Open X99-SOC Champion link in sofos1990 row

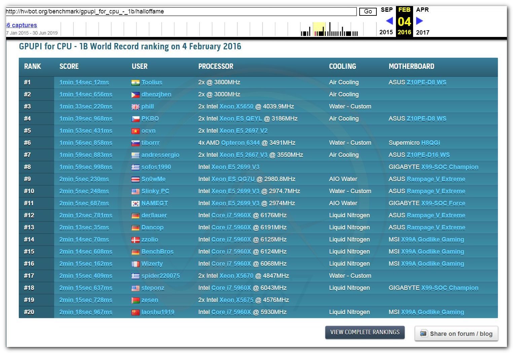(450, 167)
